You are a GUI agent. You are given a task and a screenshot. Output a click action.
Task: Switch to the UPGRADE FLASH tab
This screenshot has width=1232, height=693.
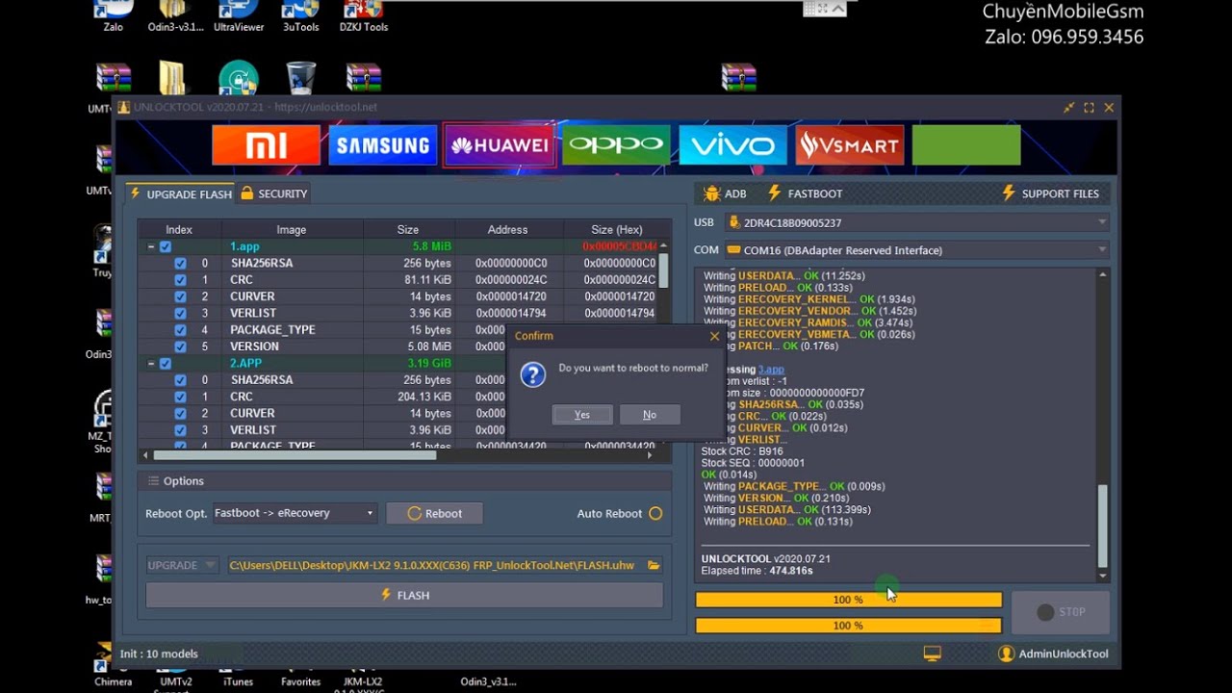(181, 193)
